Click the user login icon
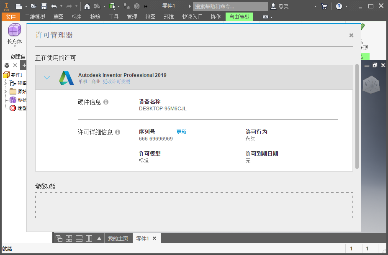This screenshot has width=388, height=255. (x=273, y=6)
